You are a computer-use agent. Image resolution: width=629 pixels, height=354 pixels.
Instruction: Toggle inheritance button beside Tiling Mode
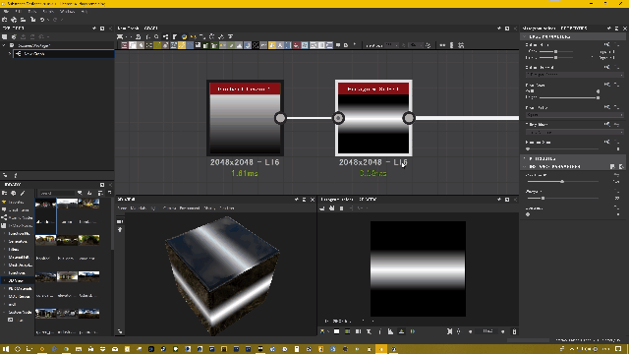pos(607,125)
